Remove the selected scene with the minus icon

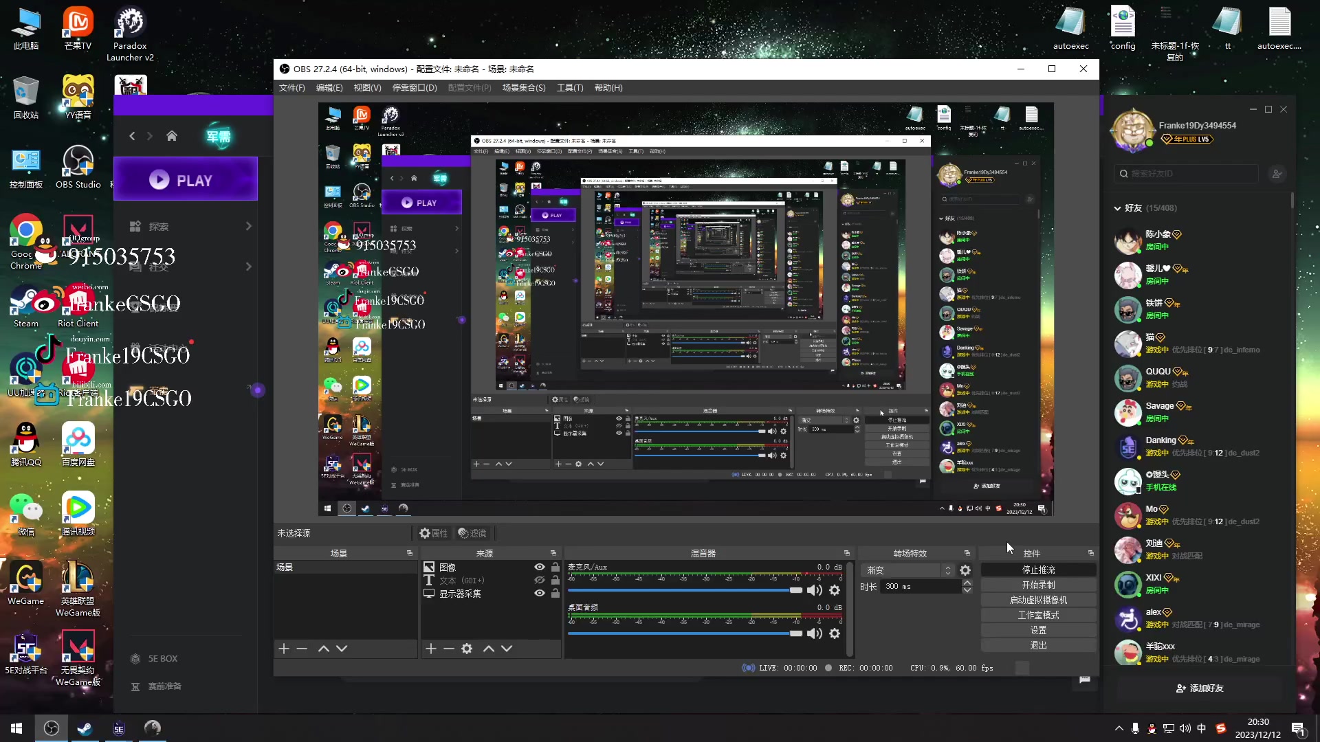(302, 649)
